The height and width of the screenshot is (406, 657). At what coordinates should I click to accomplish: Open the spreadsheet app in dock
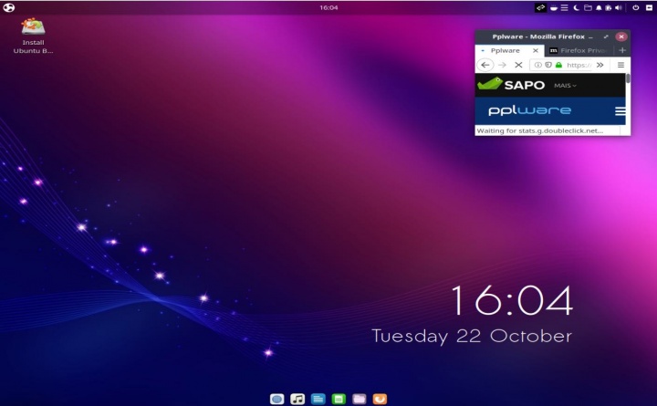(339, 399)
